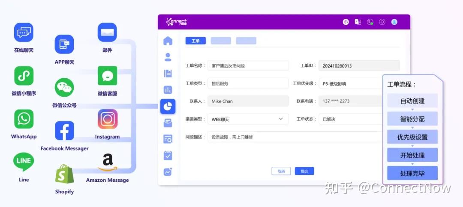463x207 pixels.
Task: Expand the 渠道类型 dropdown arrow
Action: point(281,119)
